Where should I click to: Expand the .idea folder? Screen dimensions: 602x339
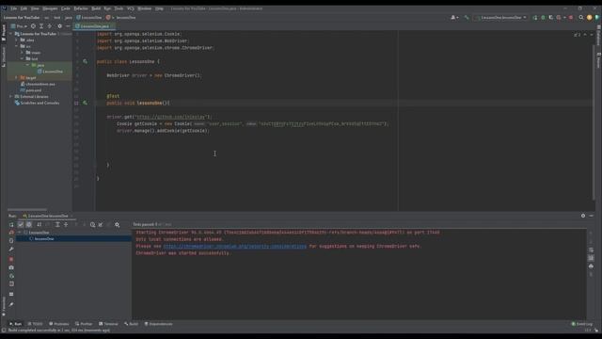pos(17,40)
